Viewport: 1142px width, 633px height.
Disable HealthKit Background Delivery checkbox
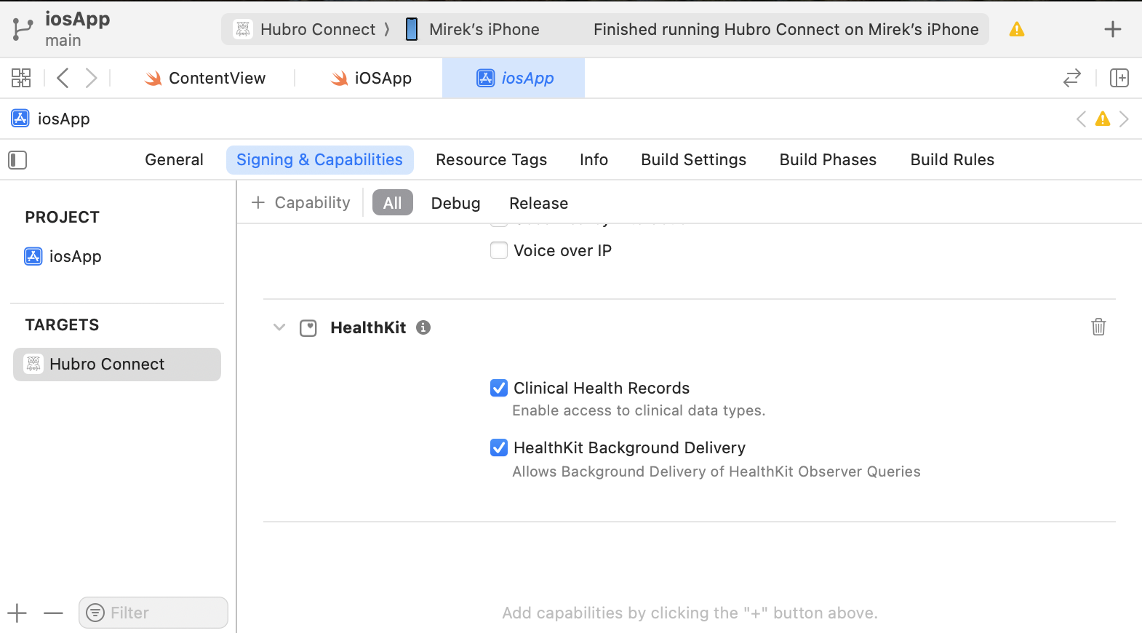coord(499,447)
